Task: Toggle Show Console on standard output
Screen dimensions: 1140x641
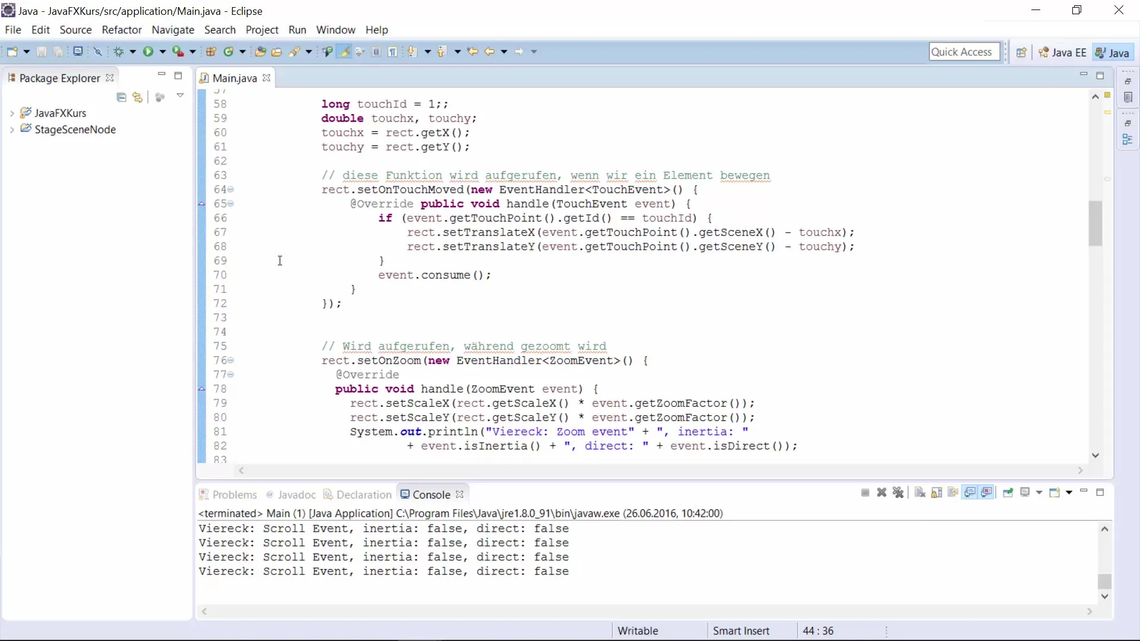Action: pos(970,493)
